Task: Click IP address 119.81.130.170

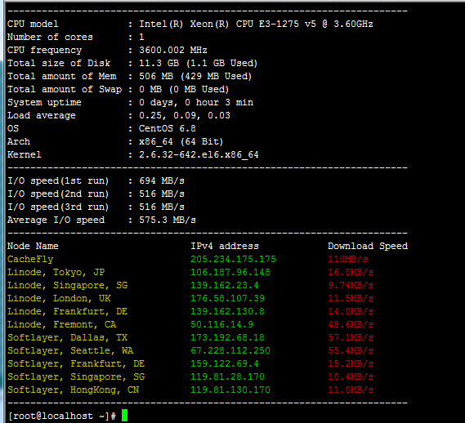Action: click(230, 390)
